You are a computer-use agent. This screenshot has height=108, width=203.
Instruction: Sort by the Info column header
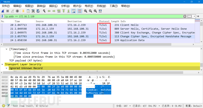(x=157, y=21)
